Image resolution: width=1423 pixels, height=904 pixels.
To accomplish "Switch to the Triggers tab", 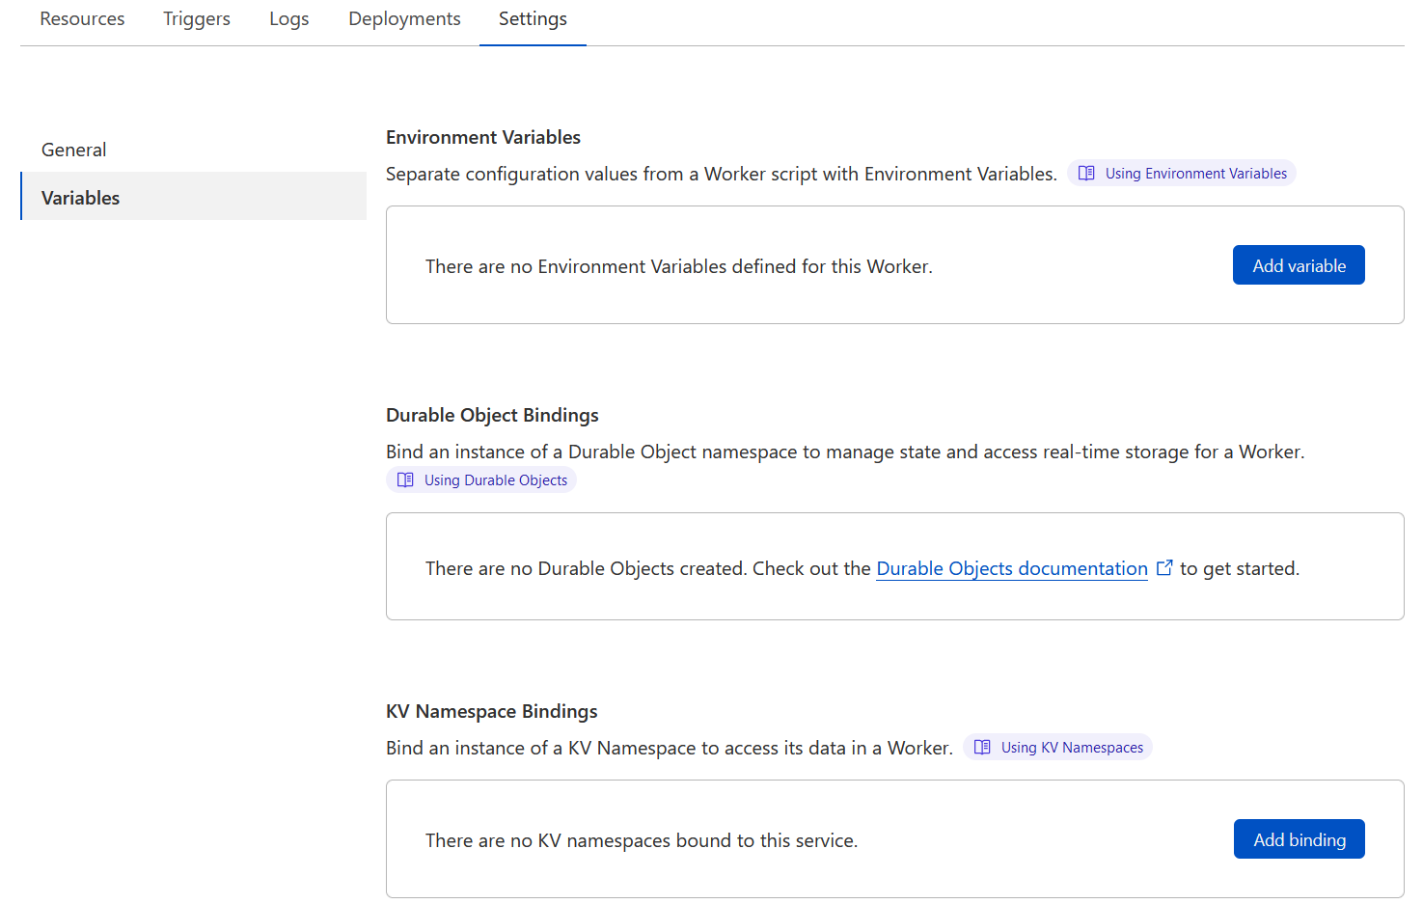I will click(x=196, y=18).
